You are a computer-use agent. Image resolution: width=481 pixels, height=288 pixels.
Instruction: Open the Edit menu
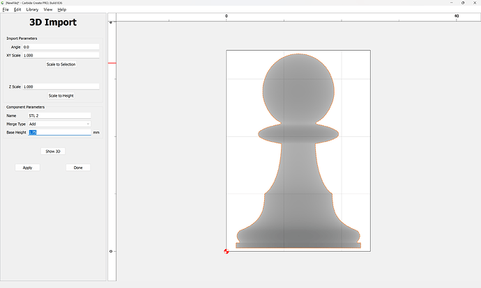[x=17, y=10]
